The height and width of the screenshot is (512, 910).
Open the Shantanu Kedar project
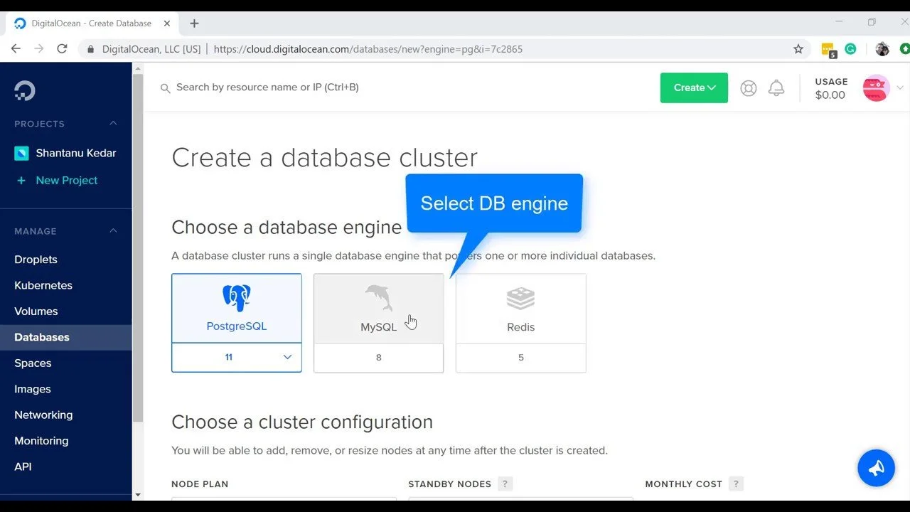point(76,153)
